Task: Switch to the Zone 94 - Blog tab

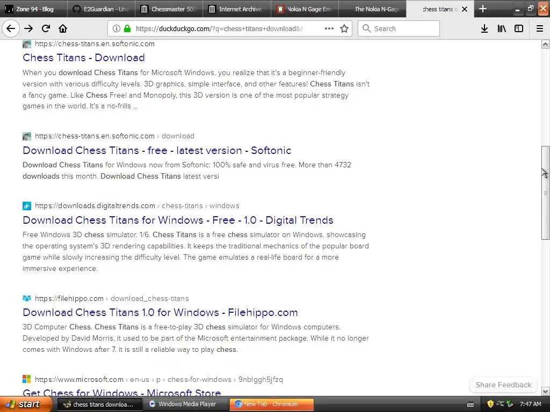Action: click(34, 9)
